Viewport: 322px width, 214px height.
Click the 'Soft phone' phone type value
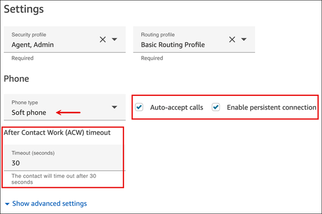click(29, 112)
